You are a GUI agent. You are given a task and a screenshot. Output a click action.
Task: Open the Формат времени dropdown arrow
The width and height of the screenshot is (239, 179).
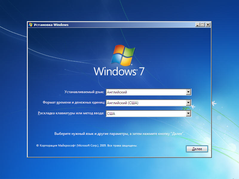[188, 103]
